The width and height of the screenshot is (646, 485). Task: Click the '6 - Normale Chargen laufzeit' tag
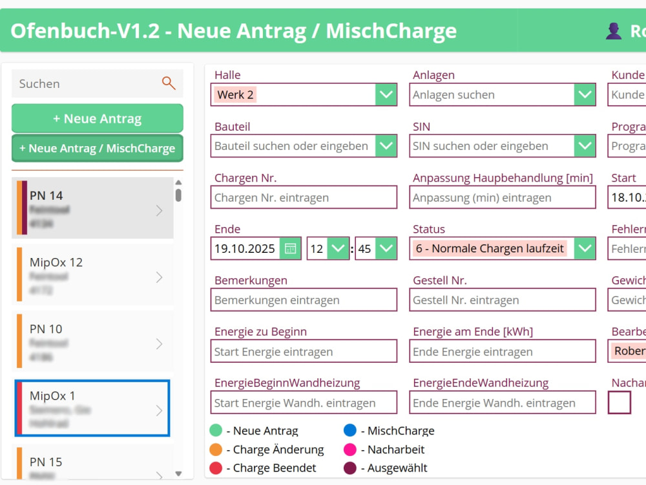[x=490, y=248]
